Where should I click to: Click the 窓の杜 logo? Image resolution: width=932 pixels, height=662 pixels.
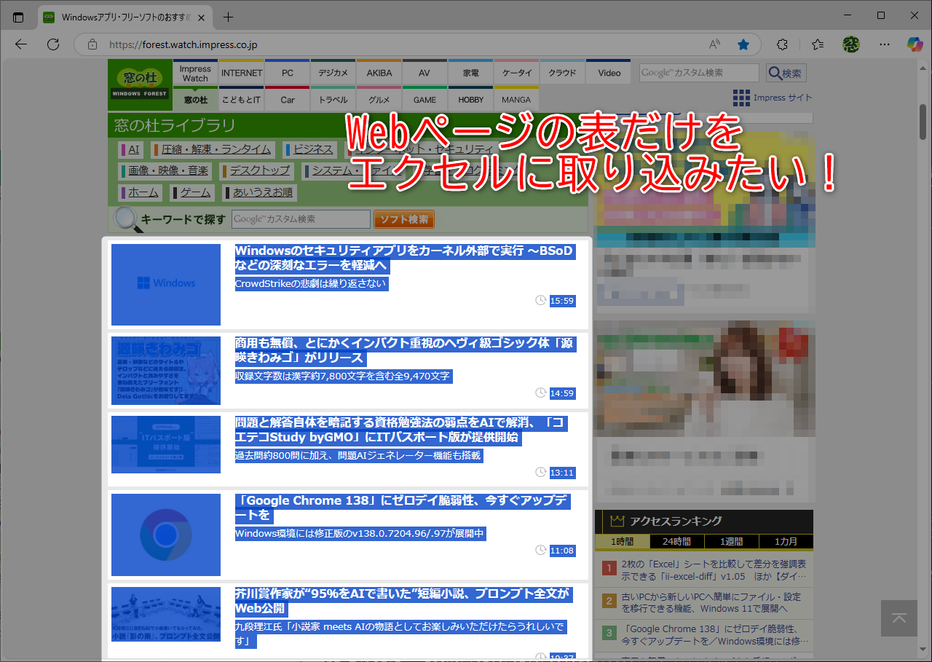139,83
